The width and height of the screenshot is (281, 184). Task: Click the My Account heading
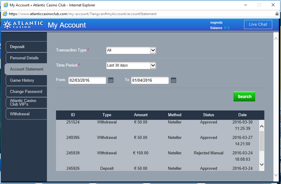click(x=67, y=25)
